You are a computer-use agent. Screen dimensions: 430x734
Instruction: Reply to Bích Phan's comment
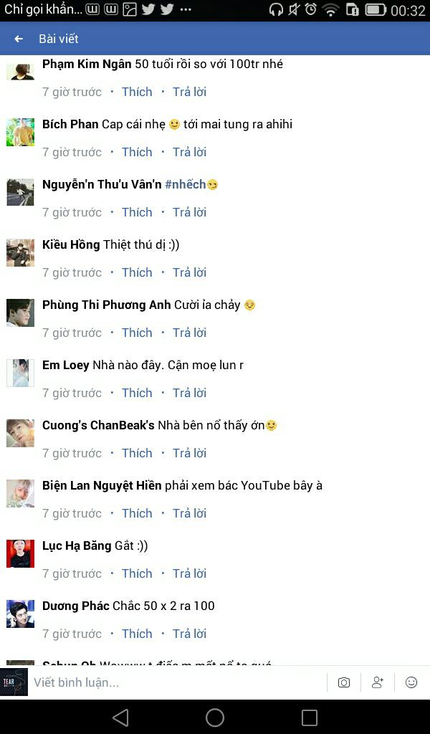click(x=189, y=152)
